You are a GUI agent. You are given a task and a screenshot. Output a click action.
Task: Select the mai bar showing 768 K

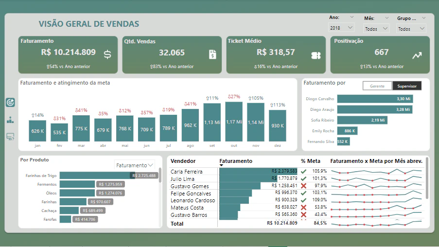click(x=125, y=128)
